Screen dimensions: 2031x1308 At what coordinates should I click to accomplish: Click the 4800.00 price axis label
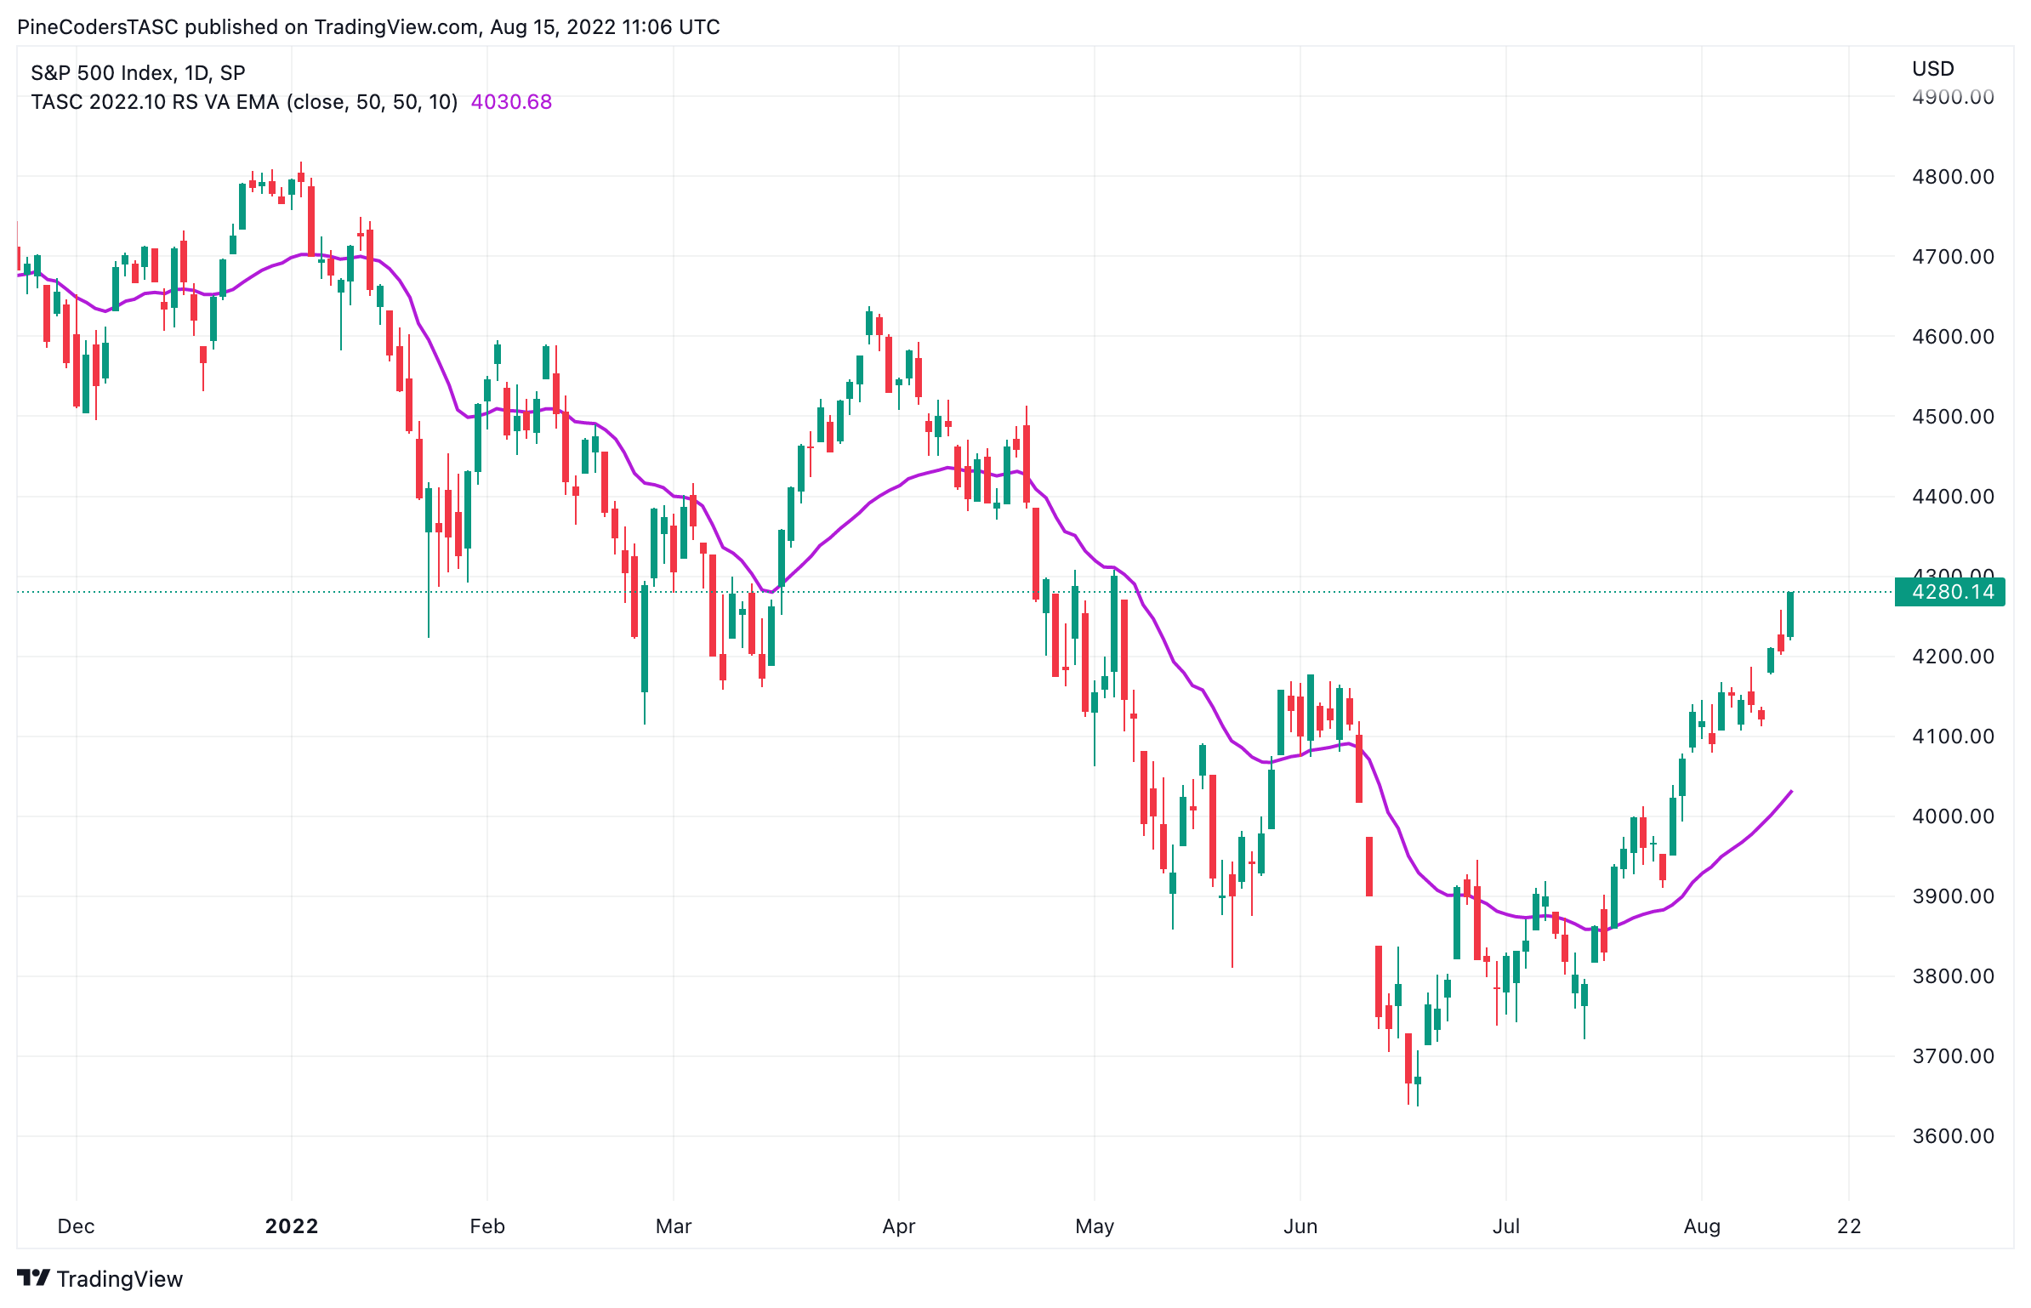tap(1953, 177)
